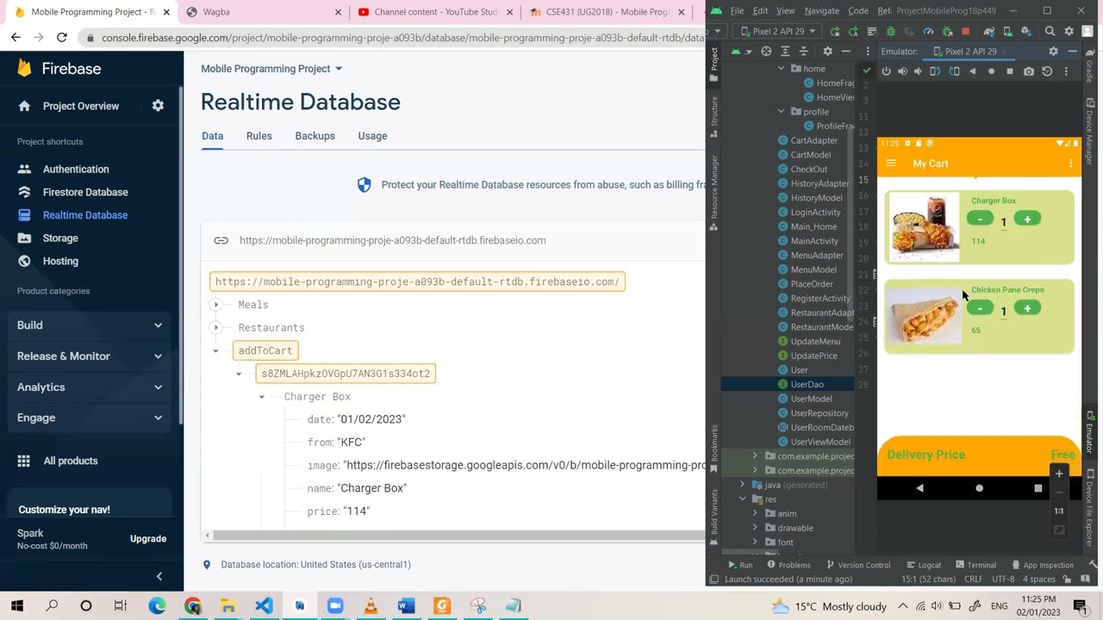
Task: Set emulator zoom to 1:1
Action: point(1059,511)
